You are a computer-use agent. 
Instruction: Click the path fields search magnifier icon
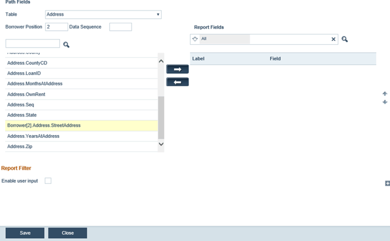[66, 44]
